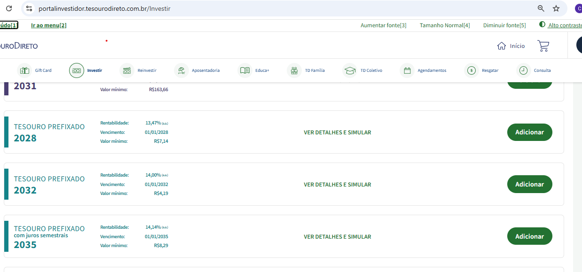Image resolution: width=582 pixels, height=272 pixels.
Task: Open the TD Coletivo menu label
Action: [371, 70]
